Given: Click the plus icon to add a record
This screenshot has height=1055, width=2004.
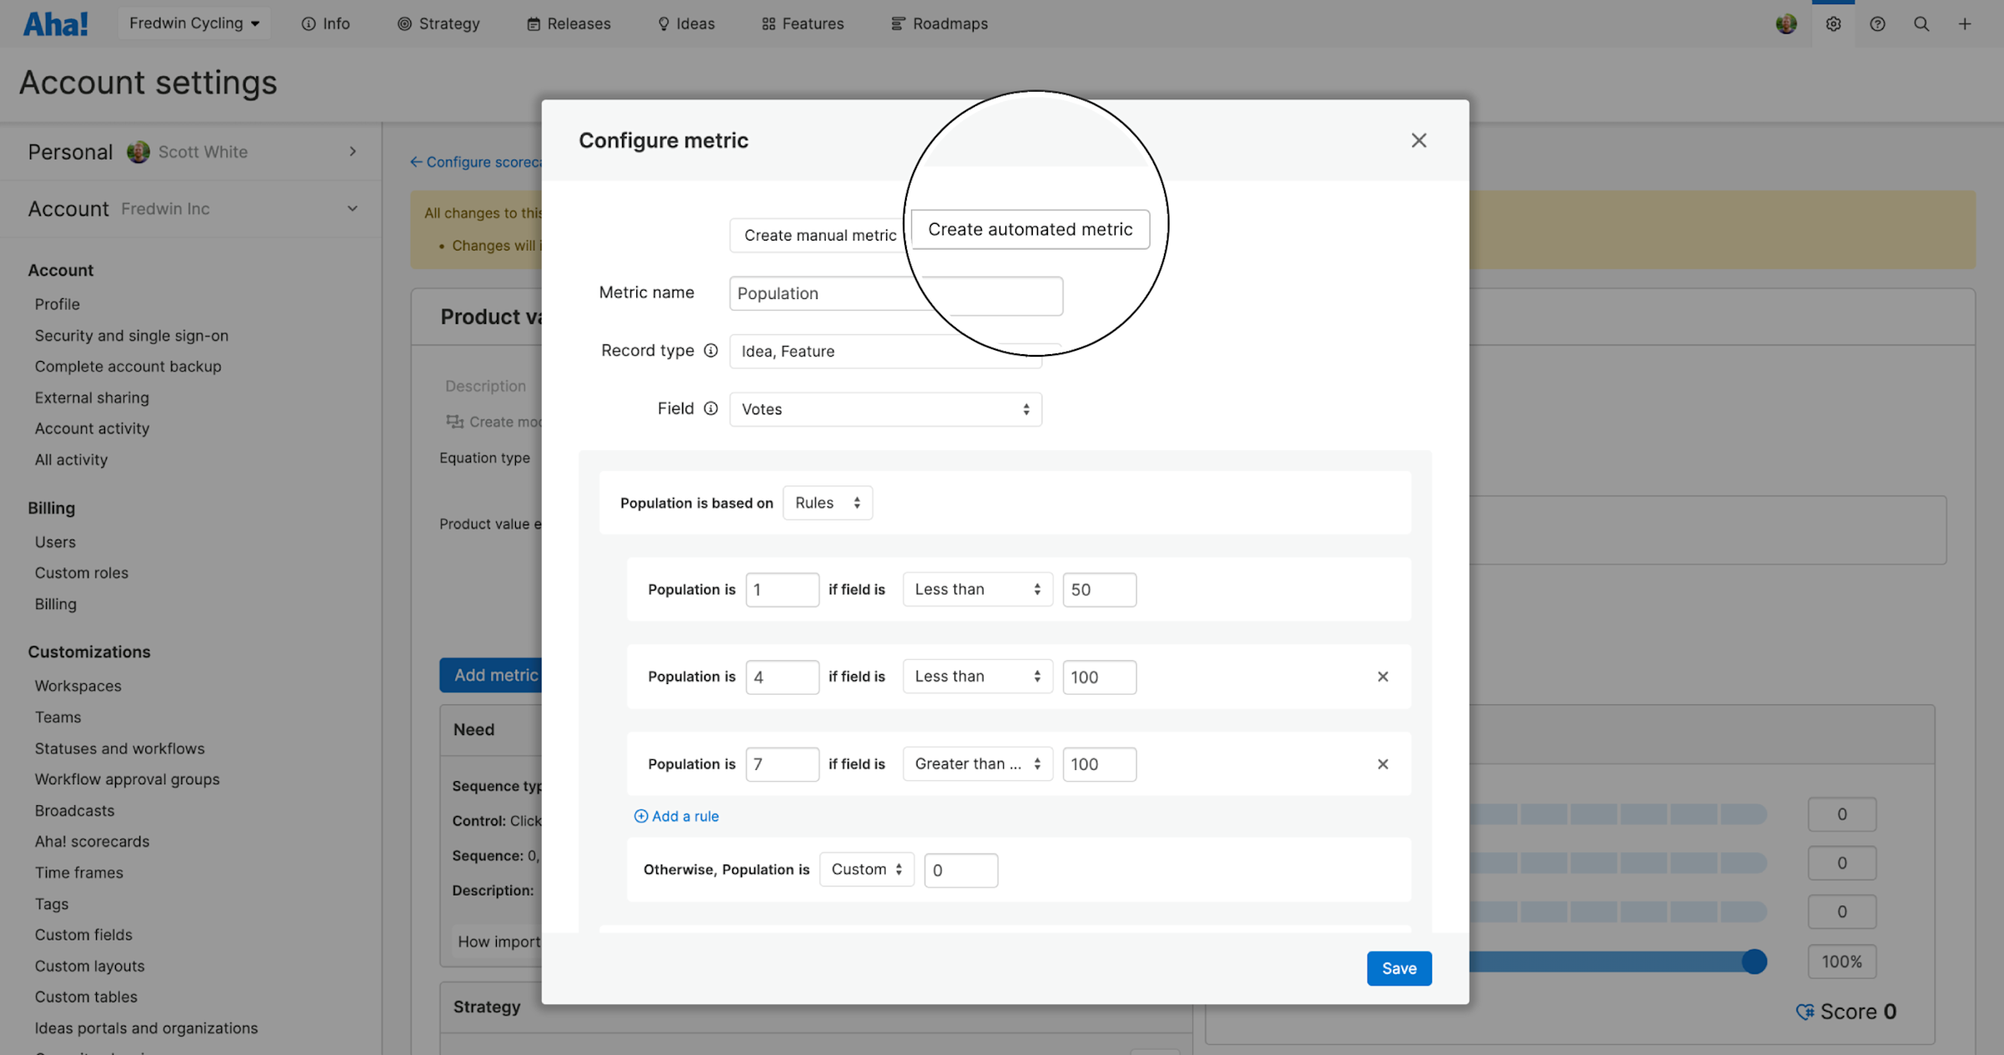Looking at the screenshot, I should pyautogui.click(x=1965, y=23).
